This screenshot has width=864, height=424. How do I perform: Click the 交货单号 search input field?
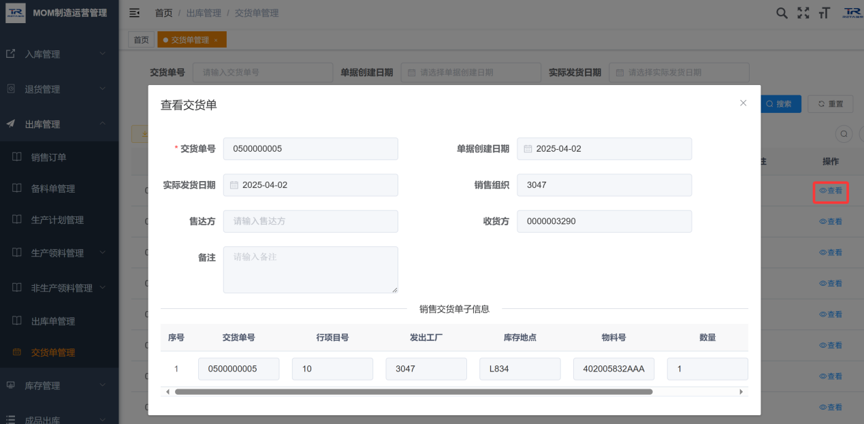point(263,72)
